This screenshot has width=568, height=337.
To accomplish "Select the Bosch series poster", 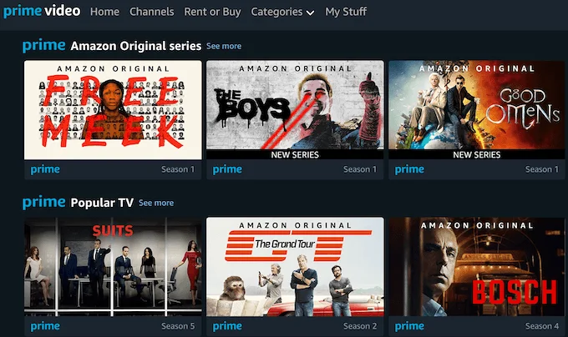I will [x=477, y=267].
